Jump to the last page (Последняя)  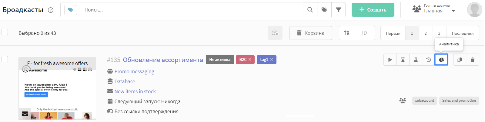(x=462, y=33)
